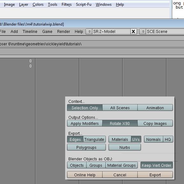Open Online Help for OBJ export
The height and width of the screenshot is (184, 184).
click(x=85, y=175)
